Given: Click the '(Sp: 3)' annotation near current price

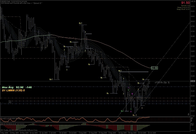Looking at the screenshot, I should (166, 83).
